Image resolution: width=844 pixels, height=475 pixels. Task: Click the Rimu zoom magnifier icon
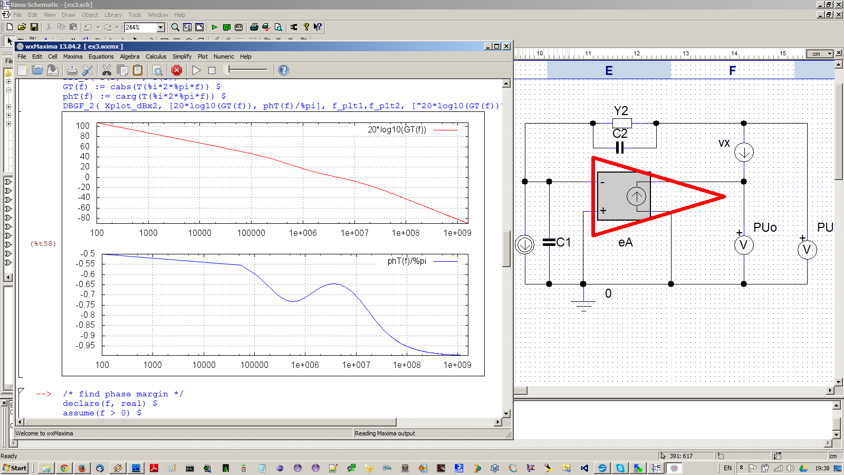175,27
